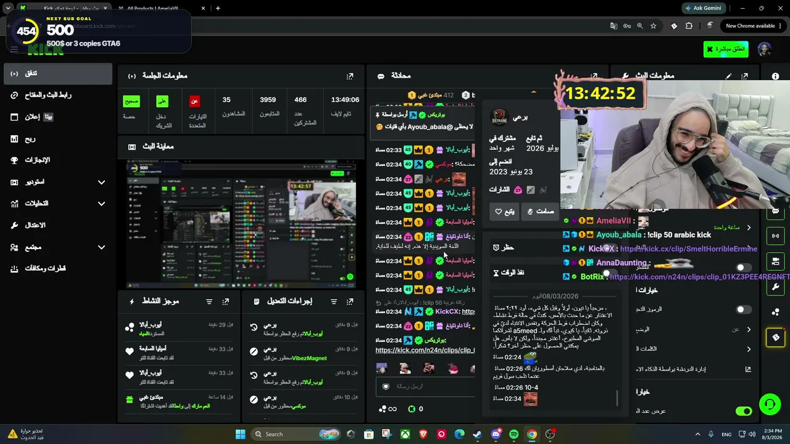Open the three-dots points icon in the right rail

click(776, 312)
